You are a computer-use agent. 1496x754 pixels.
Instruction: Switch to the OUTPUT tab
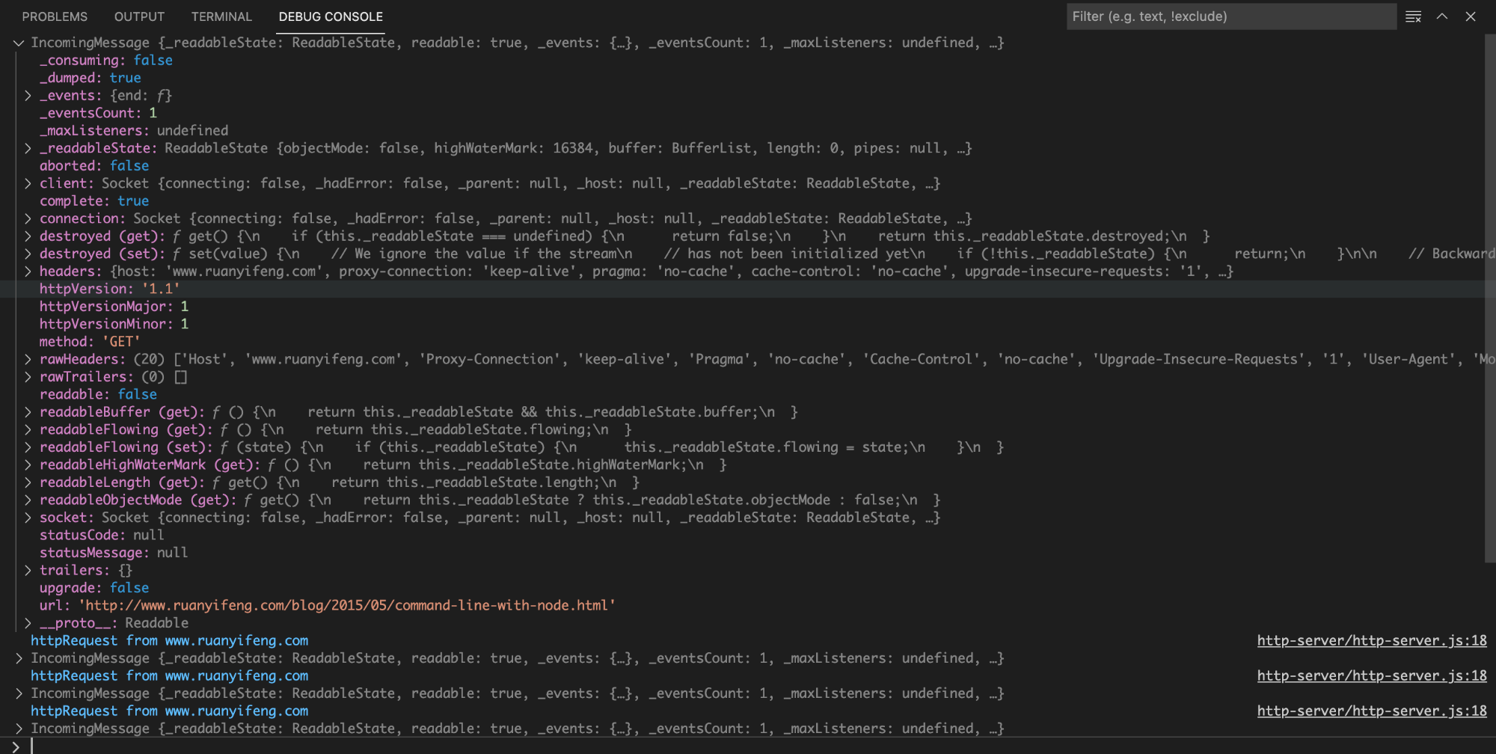[x=139, y=16]
